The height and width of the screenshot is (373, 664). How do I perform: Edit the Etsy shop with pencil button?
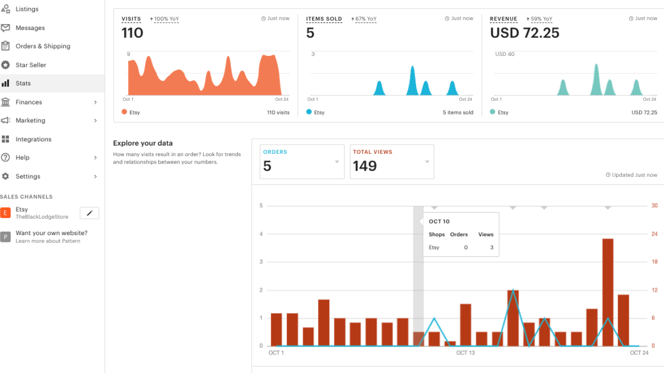(89, 213)
